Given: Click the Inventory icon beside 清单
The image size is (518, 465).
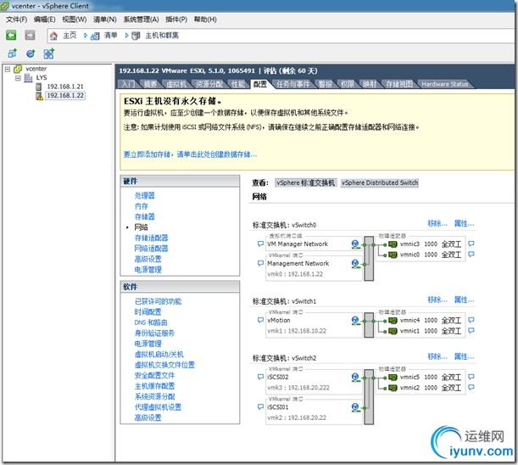Looking at the screenshot, I should click(95, 36).
